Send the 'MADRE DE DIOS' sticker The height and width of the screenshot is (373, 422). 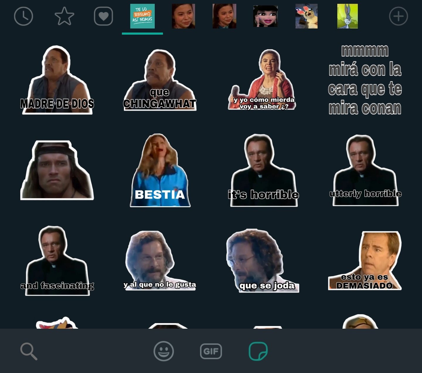57,80
